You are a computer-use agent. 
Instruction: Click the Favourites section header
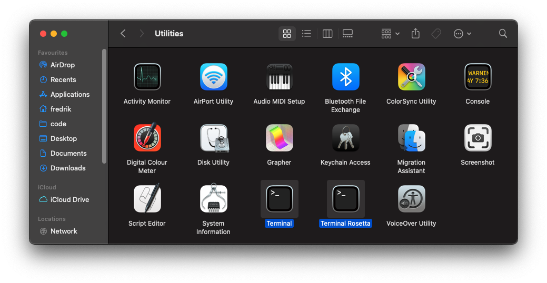point(53,53)
